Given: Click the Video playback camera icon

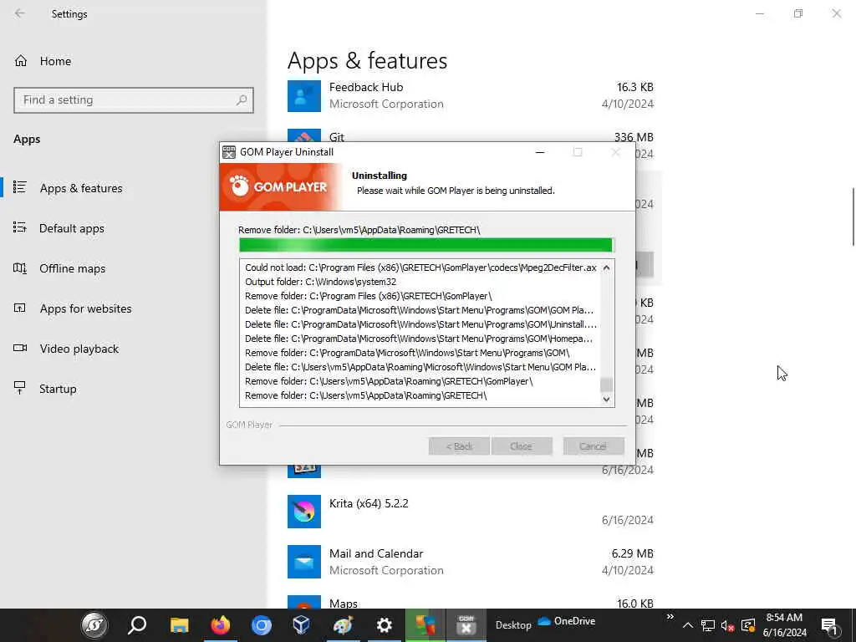Looking at the screenshot, I should click(x=20, y=348).
